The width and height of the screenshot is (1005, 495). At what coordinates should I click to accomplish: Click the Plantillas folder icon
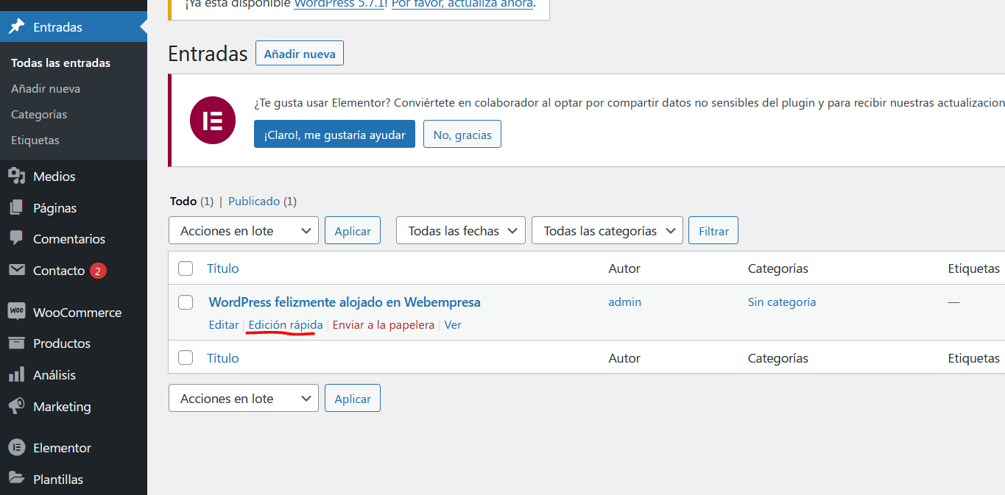(x=16, y=479)
